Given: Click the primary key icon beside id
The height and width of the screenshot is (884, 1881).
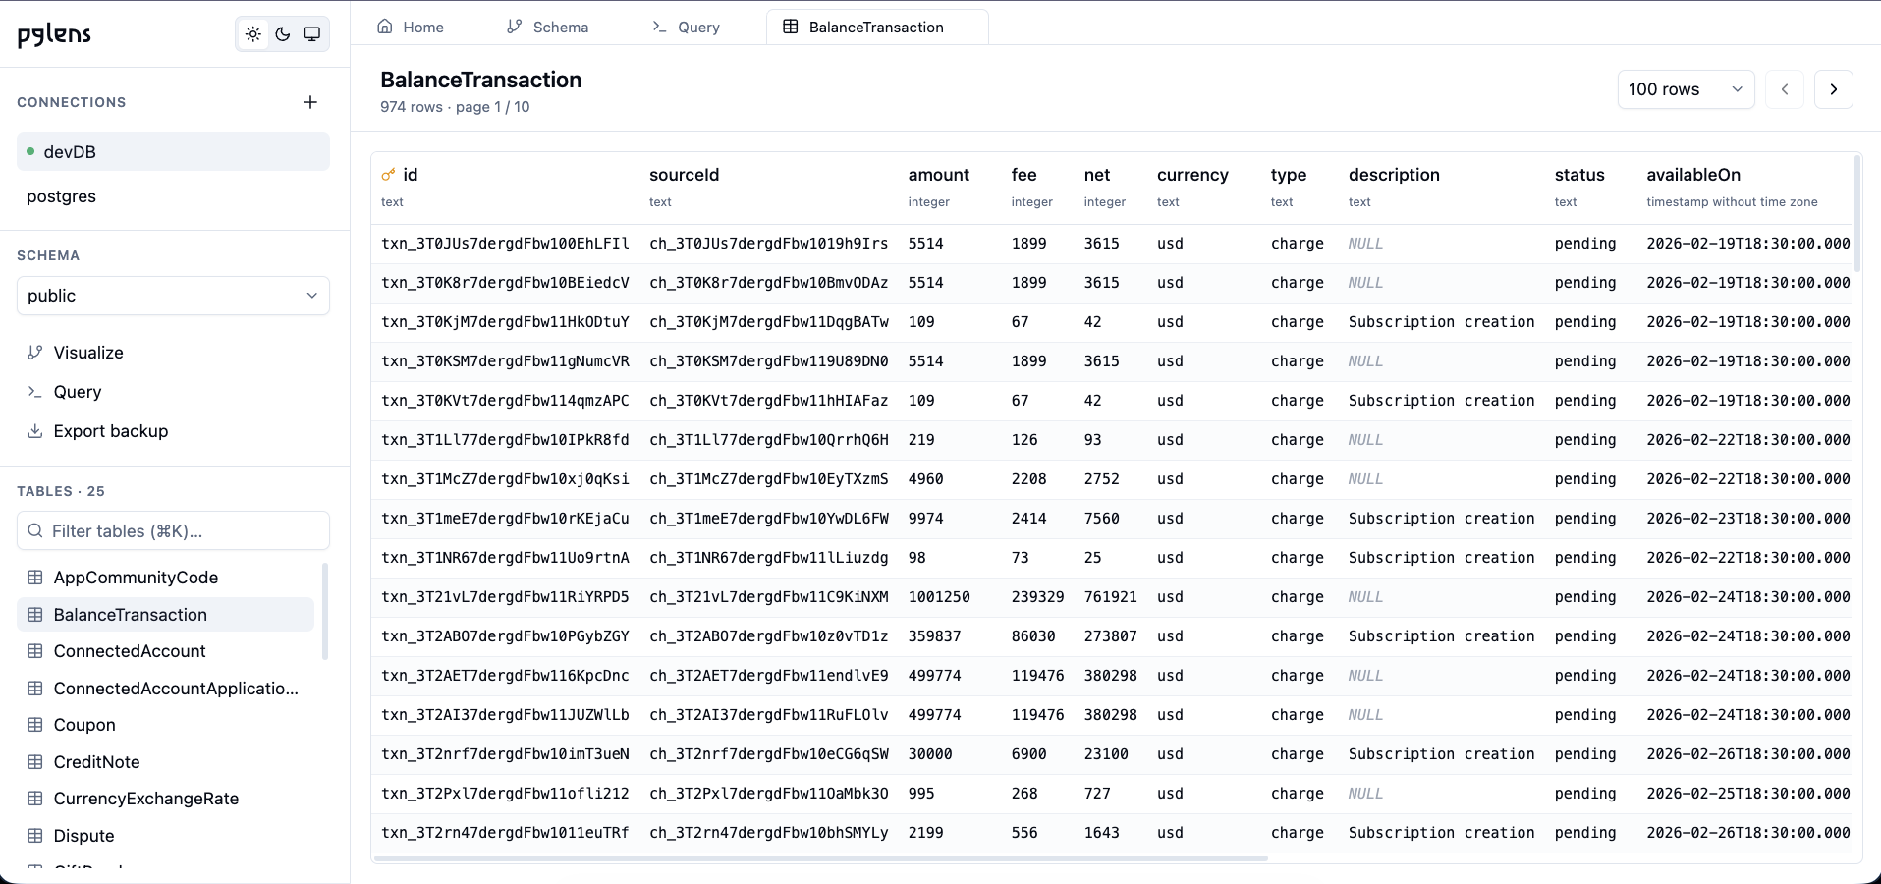Looking at the screenshot, I should coord(388,175).
